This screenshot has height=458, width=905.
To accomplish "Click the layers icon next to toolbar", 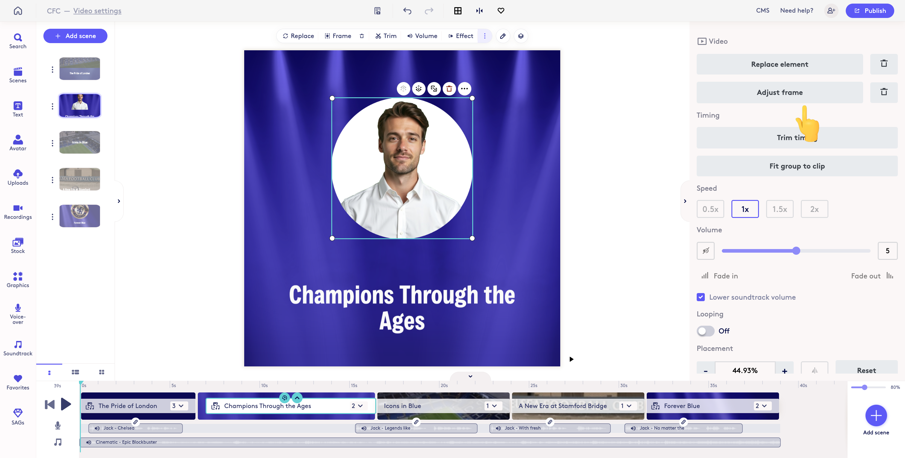I will click(x=521, y=36).
